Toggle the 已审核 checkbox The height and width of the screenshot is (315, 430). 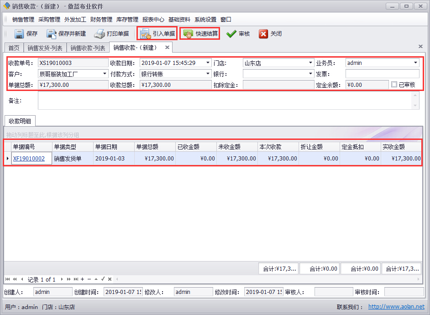click(x=394, y=85)
